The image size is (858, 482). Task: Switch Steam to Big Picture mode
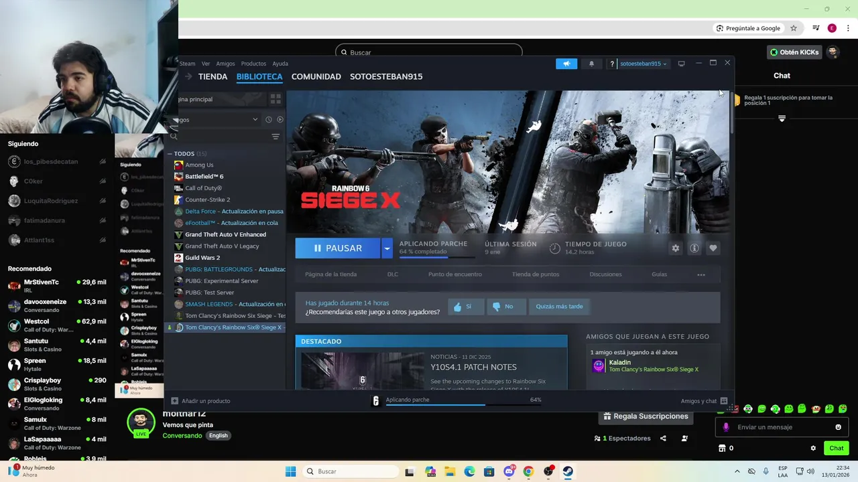coord(681,64)
